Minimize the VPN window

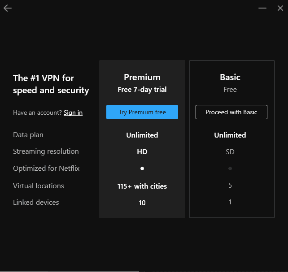[262, 8]
